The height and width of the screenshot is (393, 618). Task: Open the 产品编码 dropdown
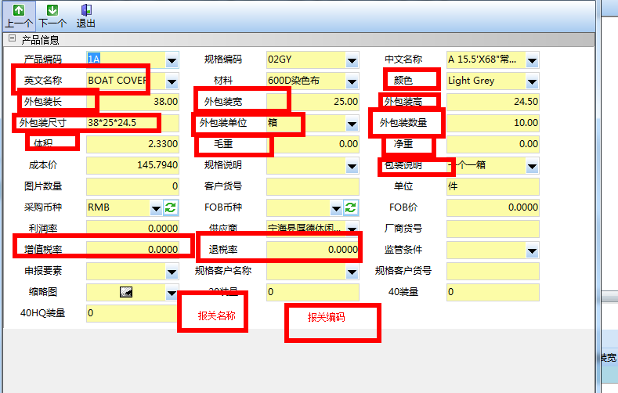[x=172, y=59]
